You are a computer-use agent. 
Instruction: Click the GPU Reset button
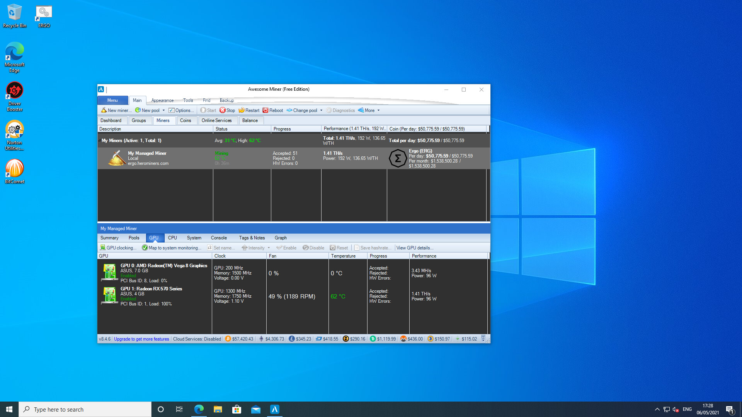point(339,248)
